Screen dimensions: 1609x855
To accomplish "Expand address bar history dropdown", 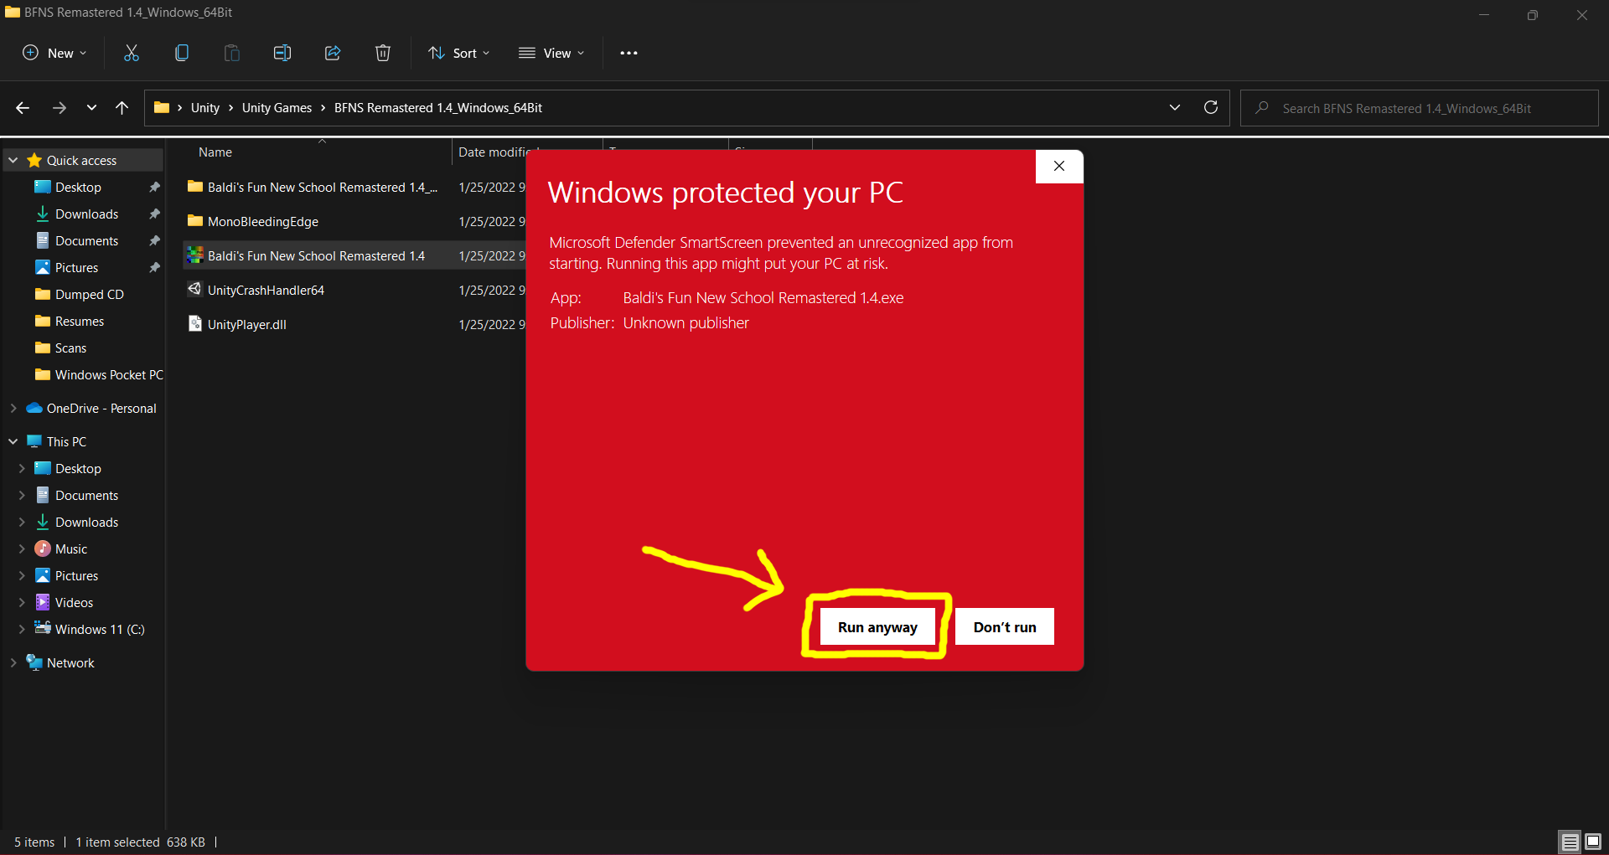I will [x=1175, y=107].
